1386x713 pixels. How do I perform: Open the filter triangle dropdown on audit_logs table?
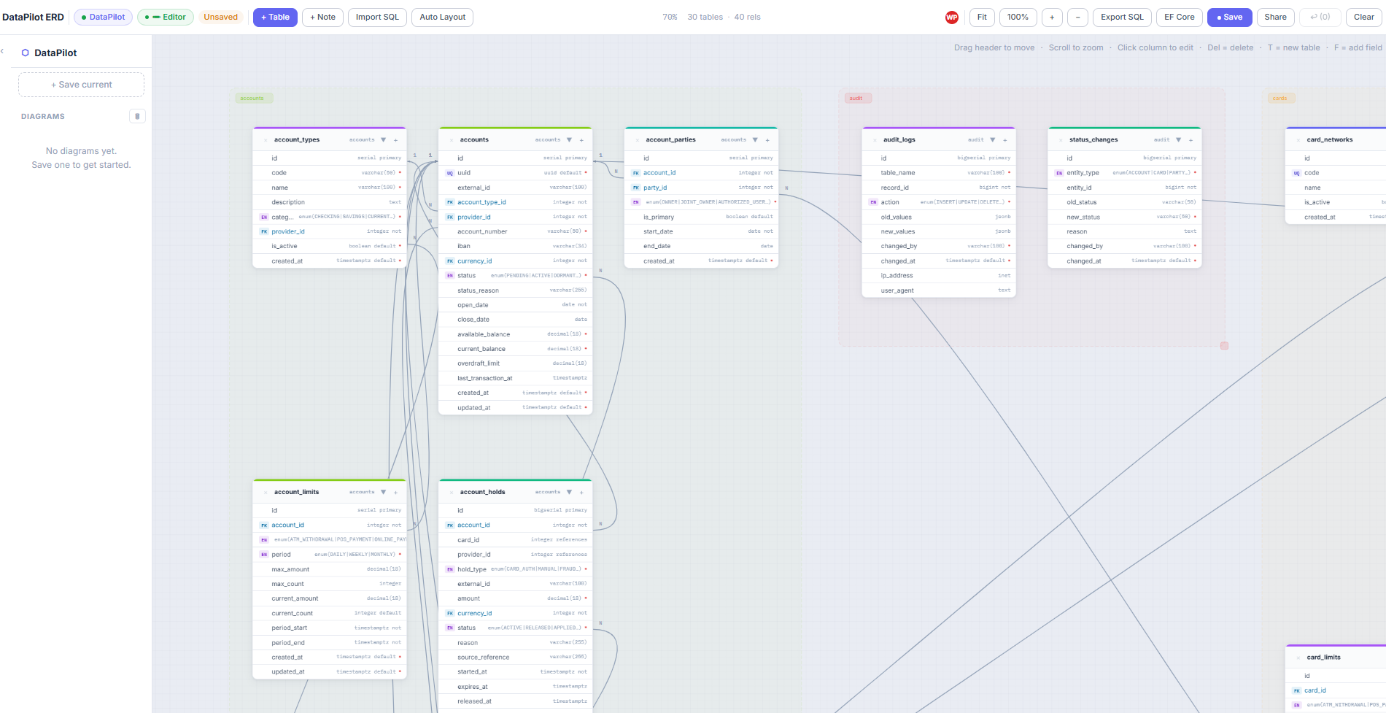pyautogui.click(x=991, y=139)
